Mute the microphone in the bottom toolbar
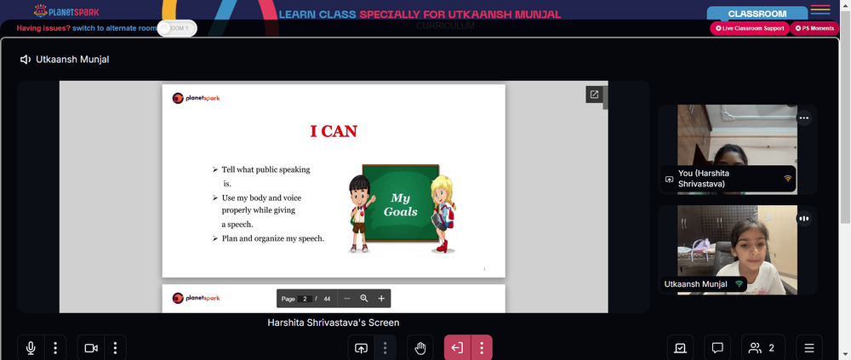851x360 pixels. pos(31,348)
